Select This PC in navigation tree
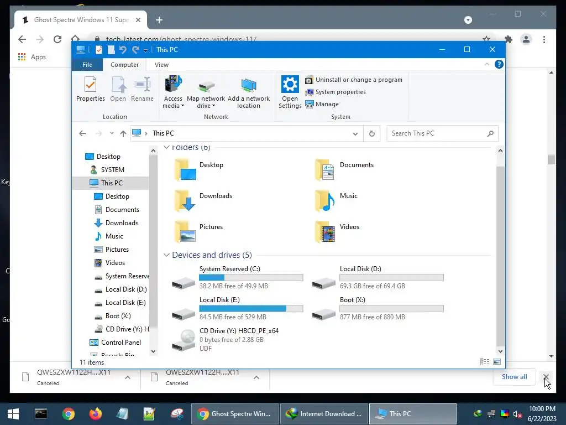The image size is (566, 425). pos(112,183)
